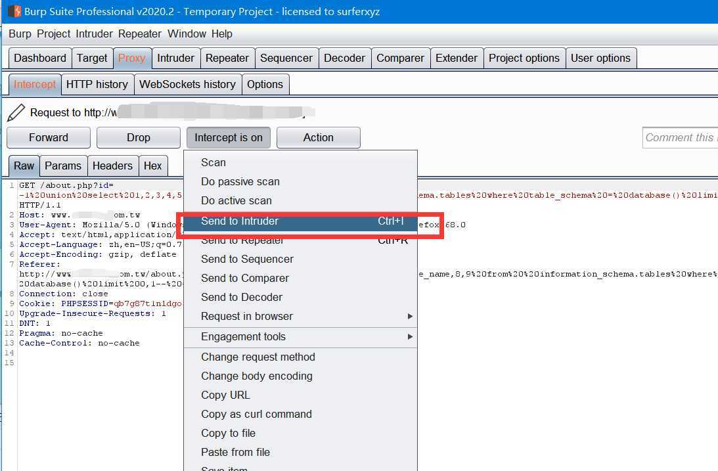Click the 'DNT: 1' header line
Screen dimensions: 718x471
pyautogui.click(x=35, y=324)
